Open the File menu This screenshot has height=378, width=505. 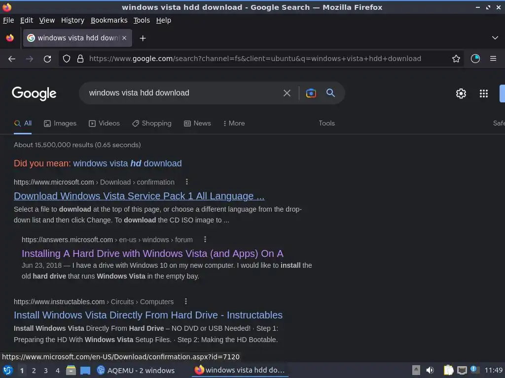pos(8,20)
